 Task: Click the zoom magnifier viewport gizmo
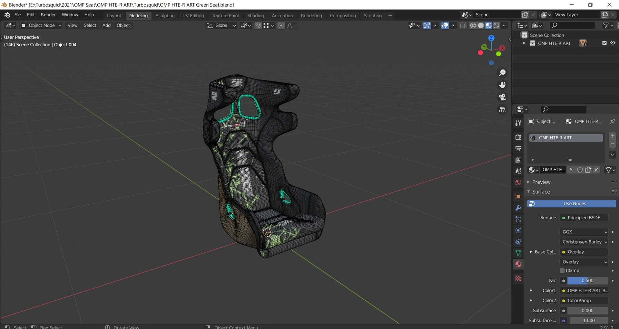click(x=502, y=73)
